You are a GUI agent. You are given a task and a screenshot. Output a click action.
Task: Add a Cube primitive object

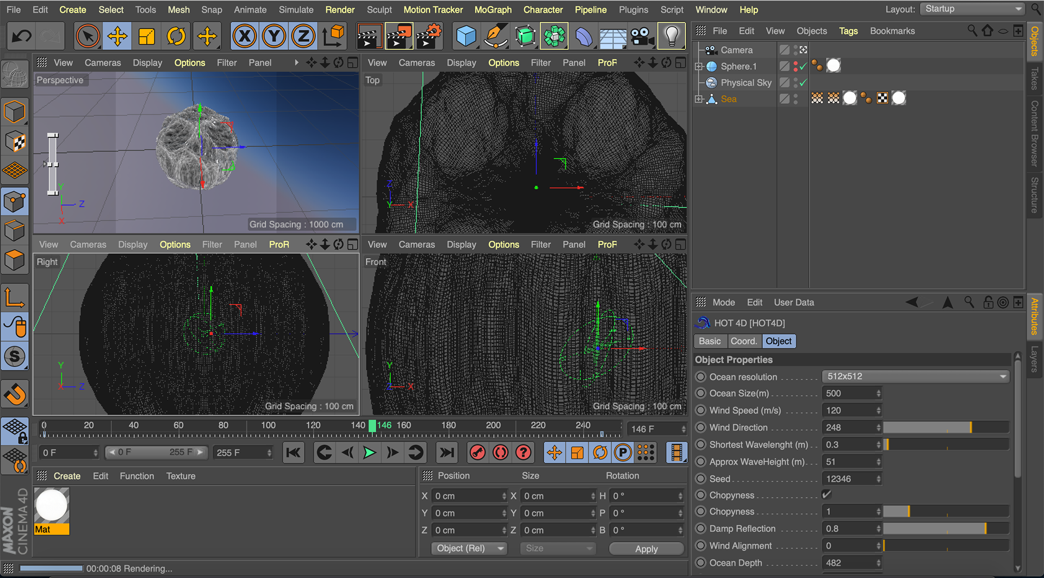tap(466, 36)
